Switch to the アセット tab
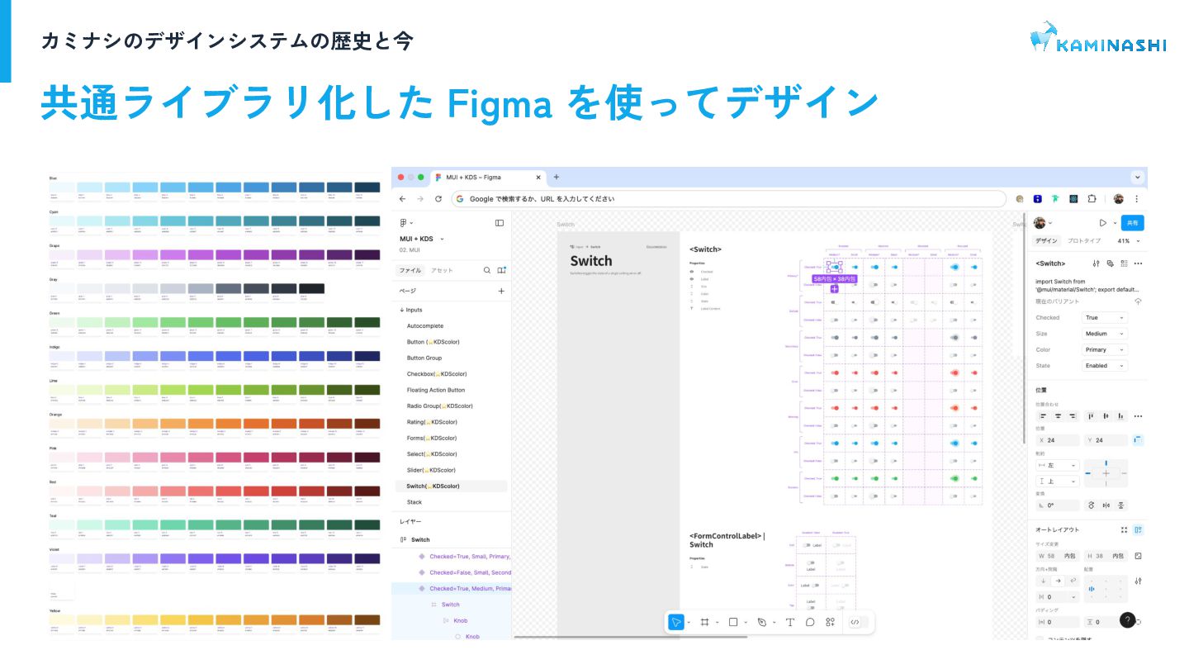This screenshot has height=669, width=1189. (x=442, y=270)
